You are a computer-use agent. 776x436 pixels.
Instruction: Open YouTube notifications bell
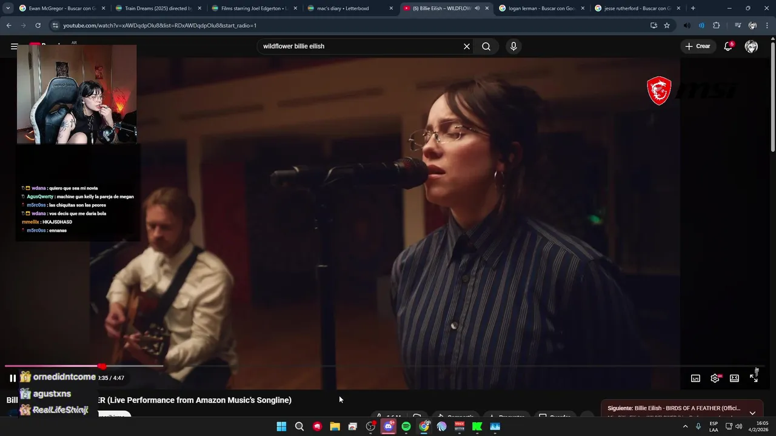click(728, 46)
